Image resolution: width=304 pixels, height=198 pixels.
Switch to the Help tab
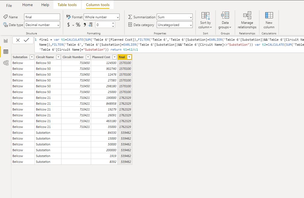[x=45, y=5]
